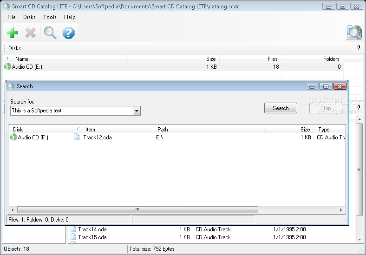
Task: Select Audio CD (E:) row in Disks list
Action: pos(173,67)
